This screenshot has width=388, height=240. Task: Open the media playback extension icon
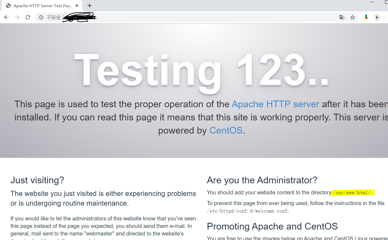pyautogui.click(x=377, y=17)
